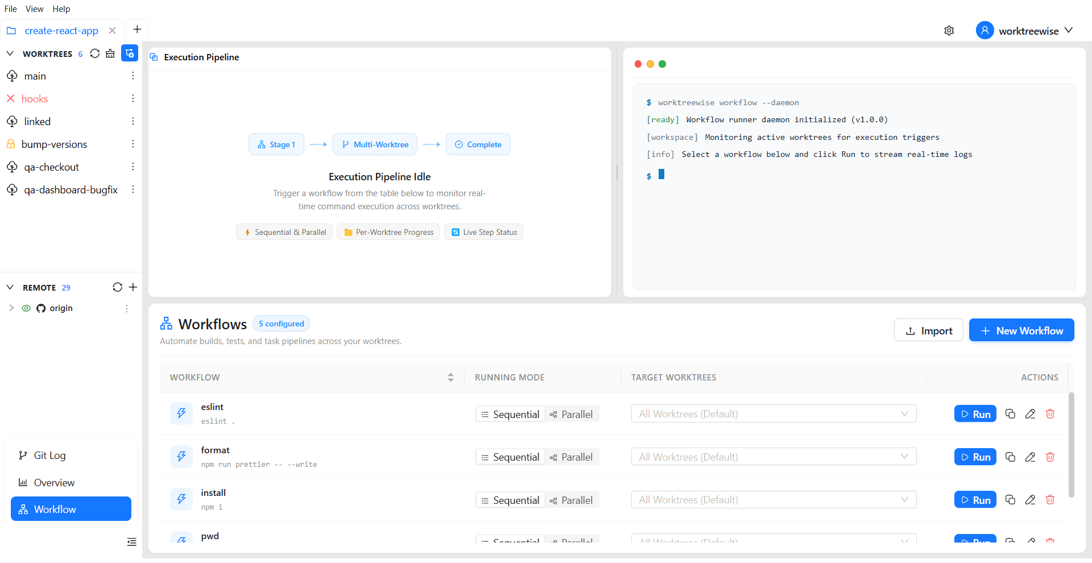
Task: Collapse the sidebar with bottom icon
Action: coord(132,542)
